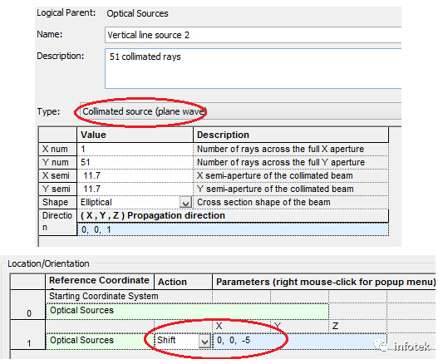Click the Y semi value cell
Viewport: 443px width, 364px height.
click(135, 189)
